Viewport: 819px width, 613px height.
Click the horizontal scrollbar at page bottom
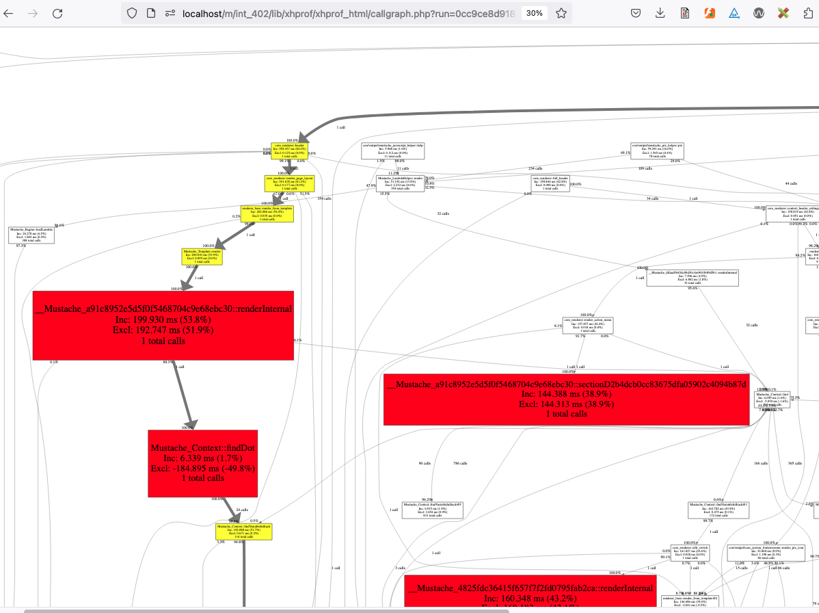[x=267, y=610]
